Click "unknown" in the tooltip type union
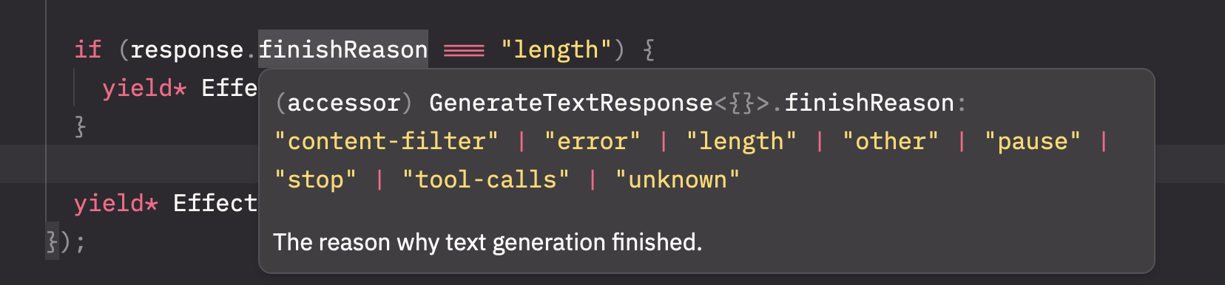1225x285 pixels. (678, 179)
